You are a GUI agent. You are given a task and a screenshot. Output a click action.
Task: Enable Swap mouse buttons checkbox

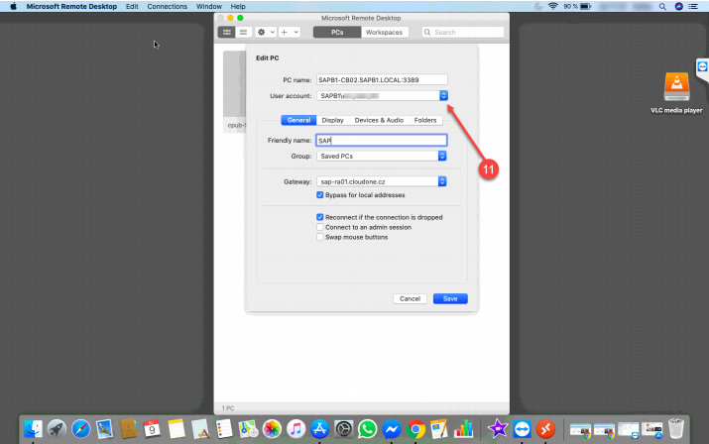click(x=319, y=237)
